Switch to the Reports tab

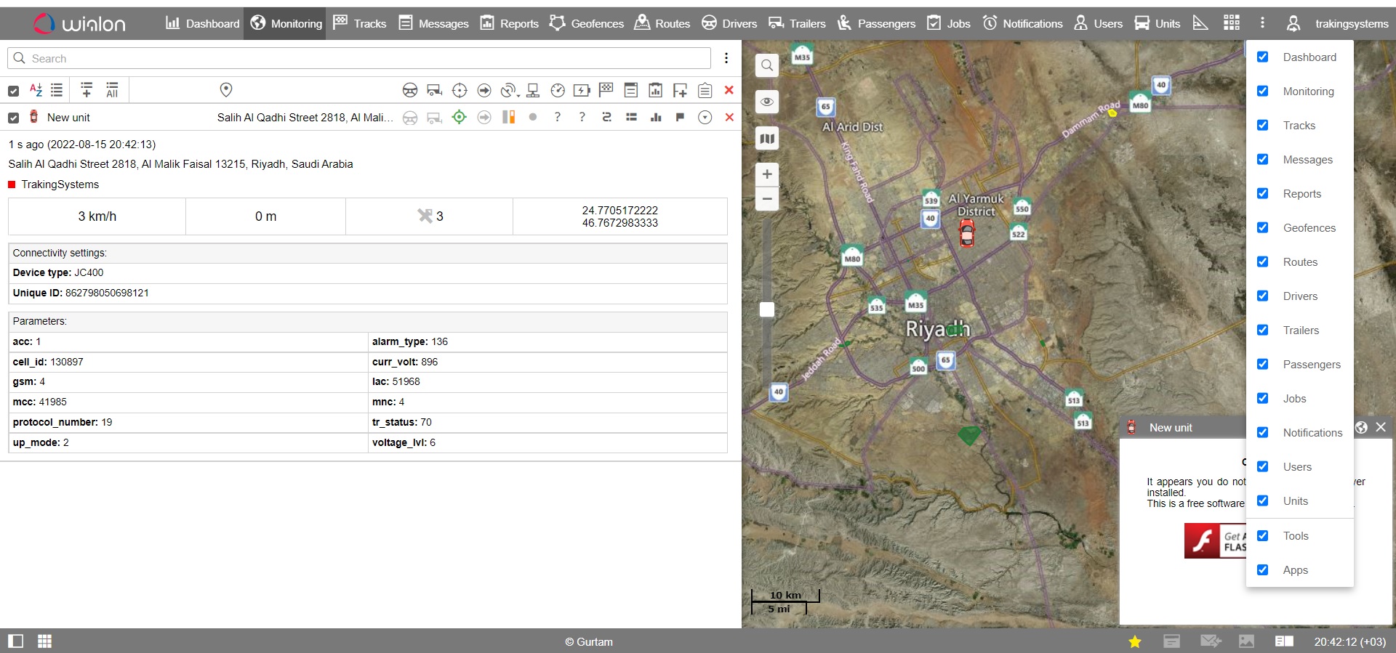[510, 23]
